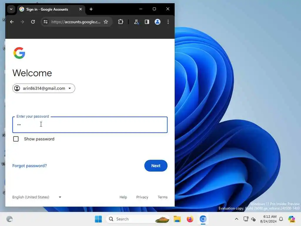Screen dimensions: 301x226
Task: Toggle the browser side panel icon
Action: pyautogui.click(x=147, y=22)
